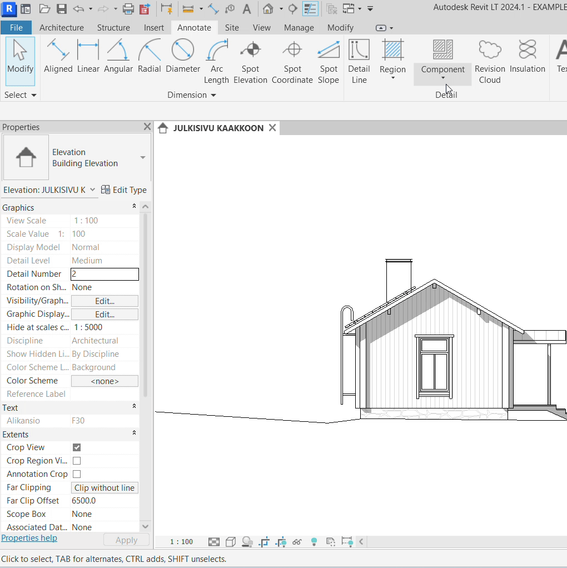Select the Aligned dimension tool

(58, 57)
